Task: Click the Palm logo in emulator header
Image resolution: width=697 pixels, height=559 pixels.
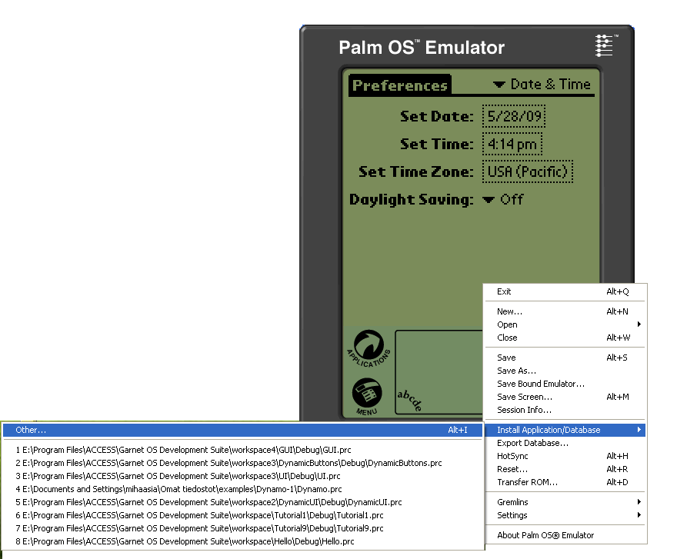Action: pyautogui.click(x=605, y=45)
